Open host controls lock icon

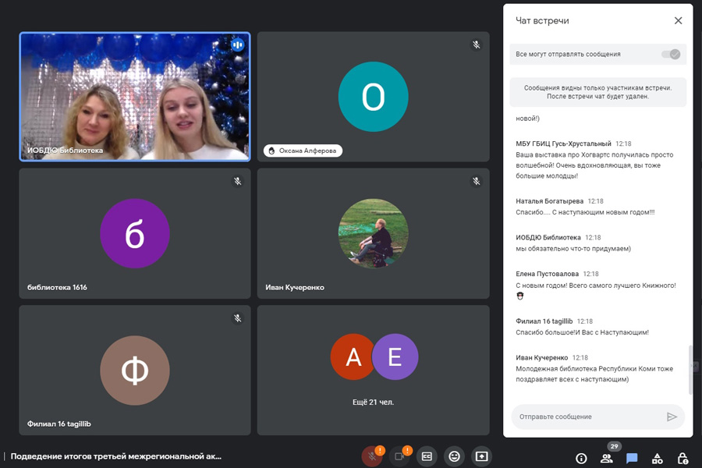[683, 458]
